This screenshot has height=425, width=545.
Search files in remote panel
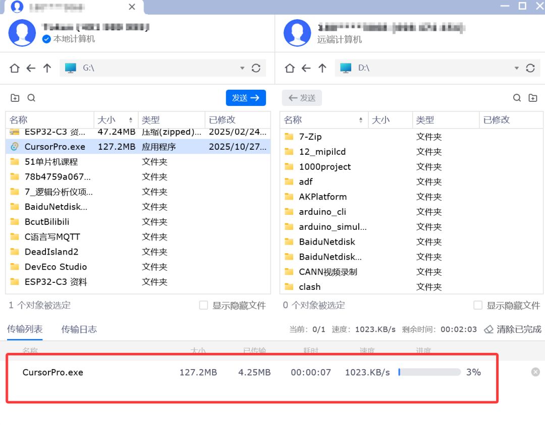[517, 98]
